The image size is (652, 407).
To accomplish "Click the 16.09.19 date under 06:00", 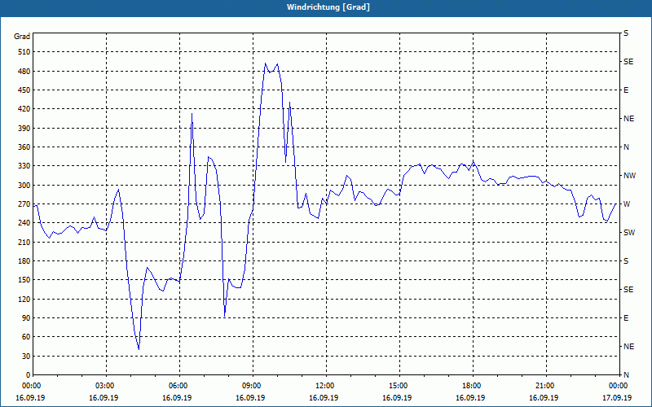I will point(177,397).
